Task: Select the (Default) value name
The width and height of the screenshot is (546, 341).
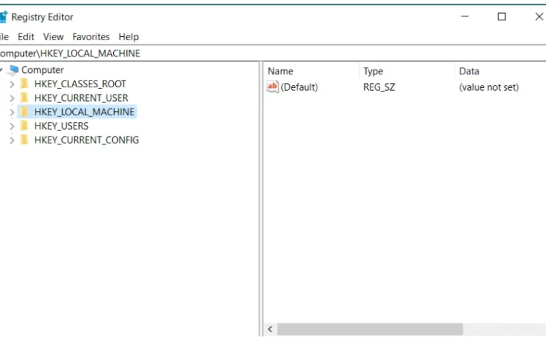Action: tap(299, 87)
